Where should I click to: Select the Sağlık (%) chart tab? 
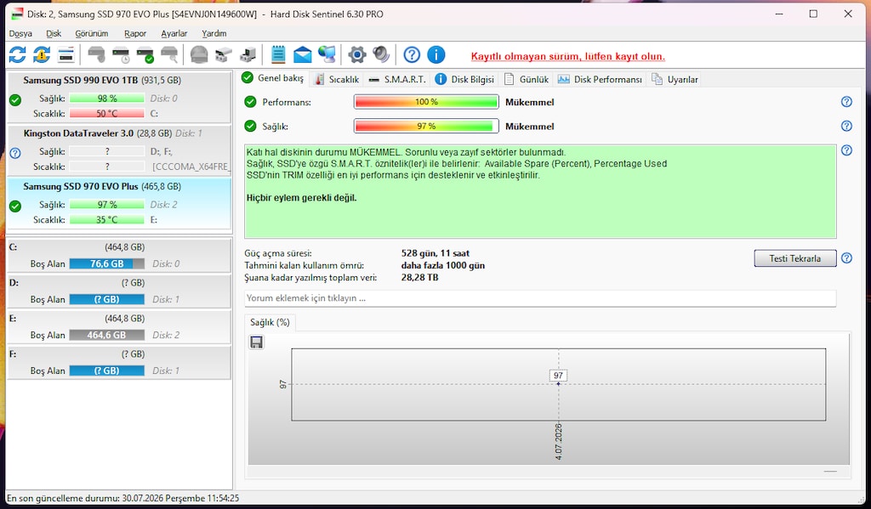(270, 322)
